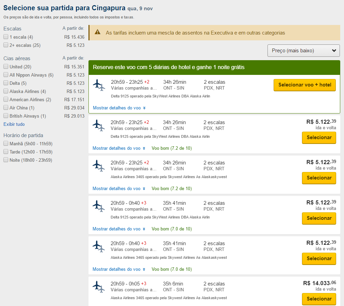Click the airplane icon on the R$ 14.033 flight
This screenshot has width=344, height=306.
pyautogui.click(x=99, y=287)
